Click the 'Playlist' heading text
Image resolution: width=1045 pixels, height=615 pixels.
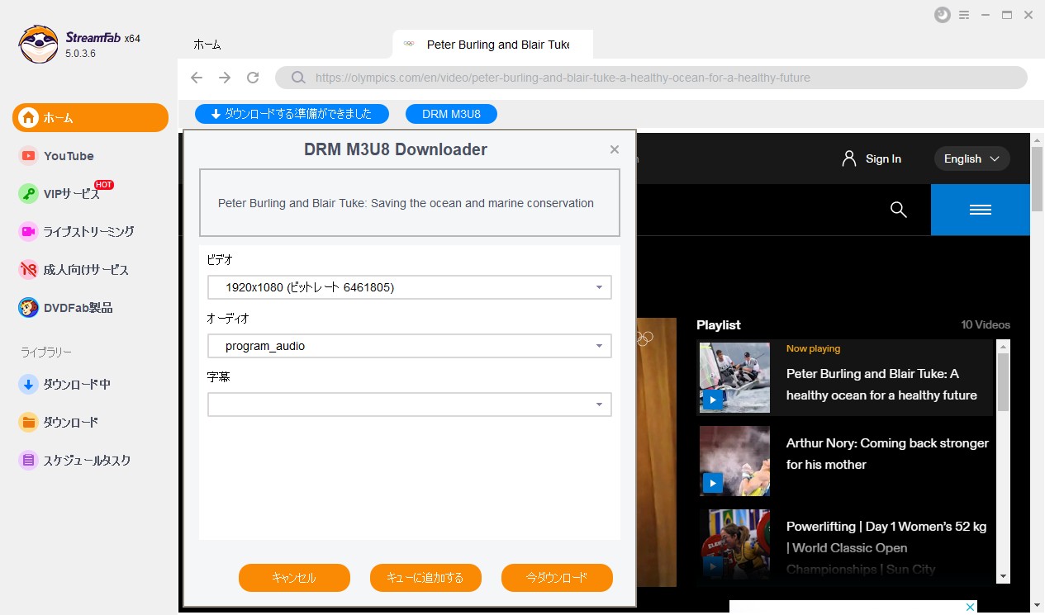tap(719, 325)
